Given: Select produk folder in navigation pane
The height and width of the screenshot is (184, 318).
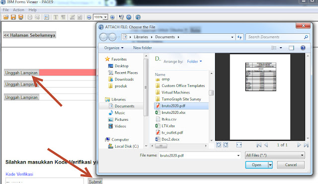Looking at the screenshot, I should 121,86.
